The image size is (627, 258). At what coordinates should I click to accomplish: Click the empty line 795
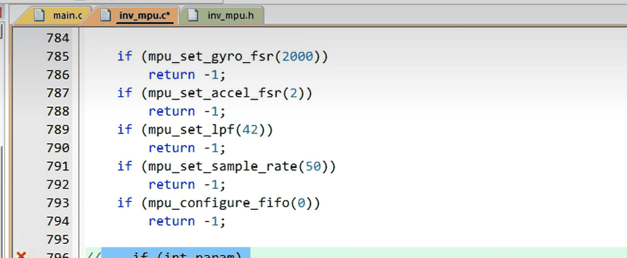coord(280,239)
